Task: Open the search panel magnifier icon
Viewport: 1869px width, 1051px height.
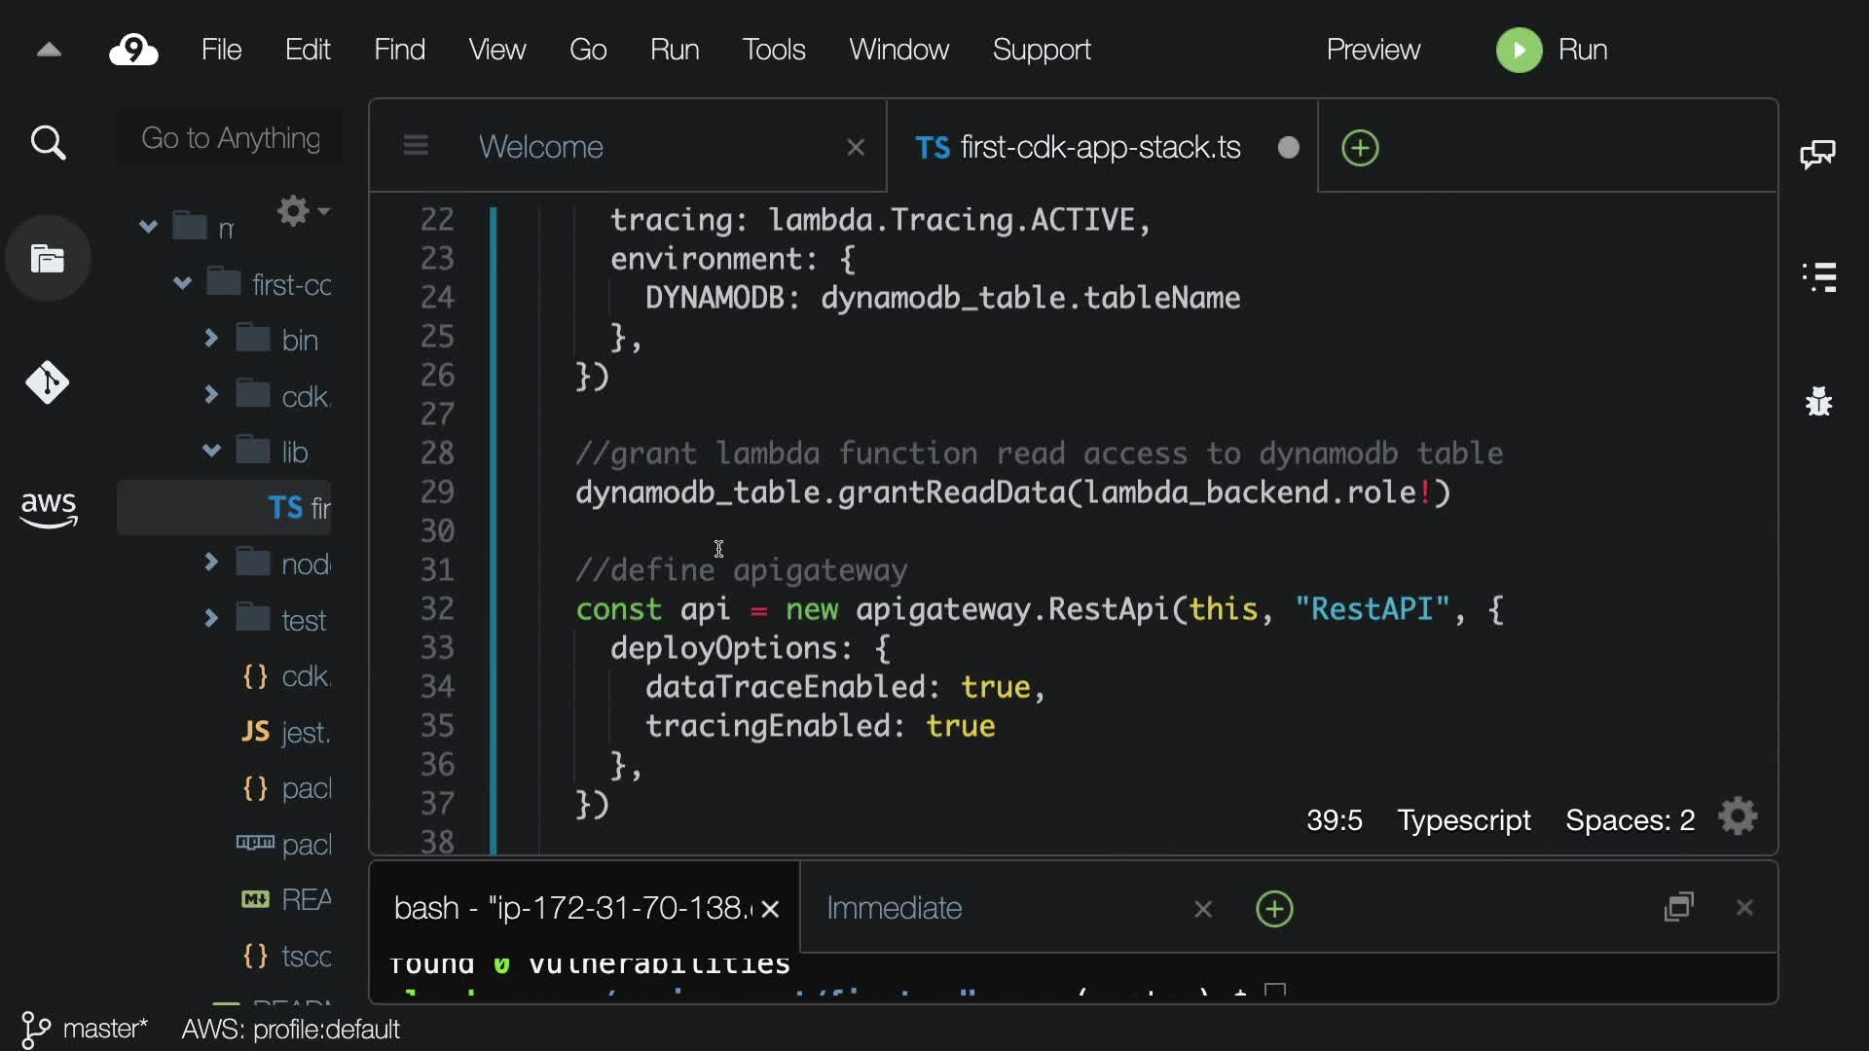Action: pyautogui.click(x=48, y=143)
